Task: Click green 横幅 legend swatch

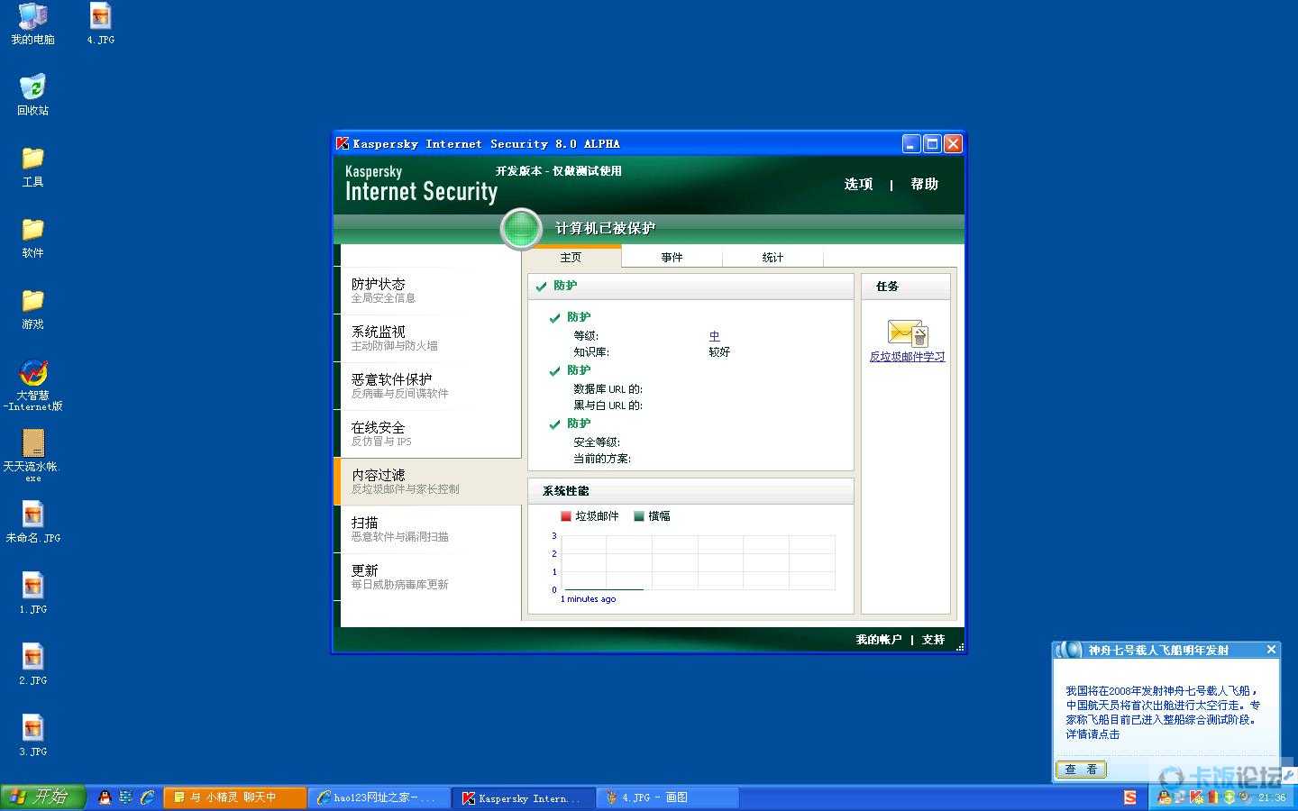Action: coord(639,516)
